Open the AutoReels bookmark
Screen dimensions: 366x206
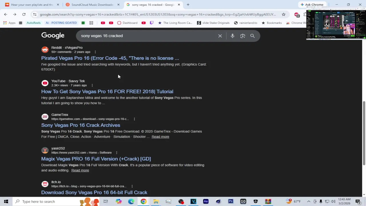(33, 23)
